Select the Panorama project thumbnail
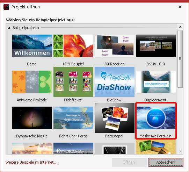The height and width of the screenshot is (172, 189). point(73,148)
